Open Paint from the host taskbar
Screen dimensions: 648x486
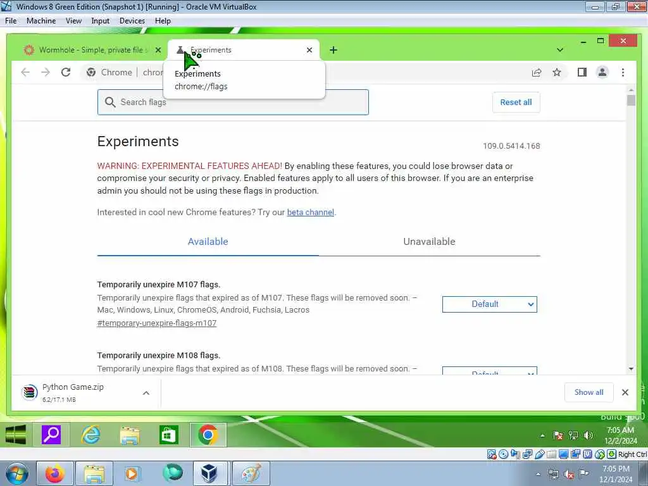251,473
